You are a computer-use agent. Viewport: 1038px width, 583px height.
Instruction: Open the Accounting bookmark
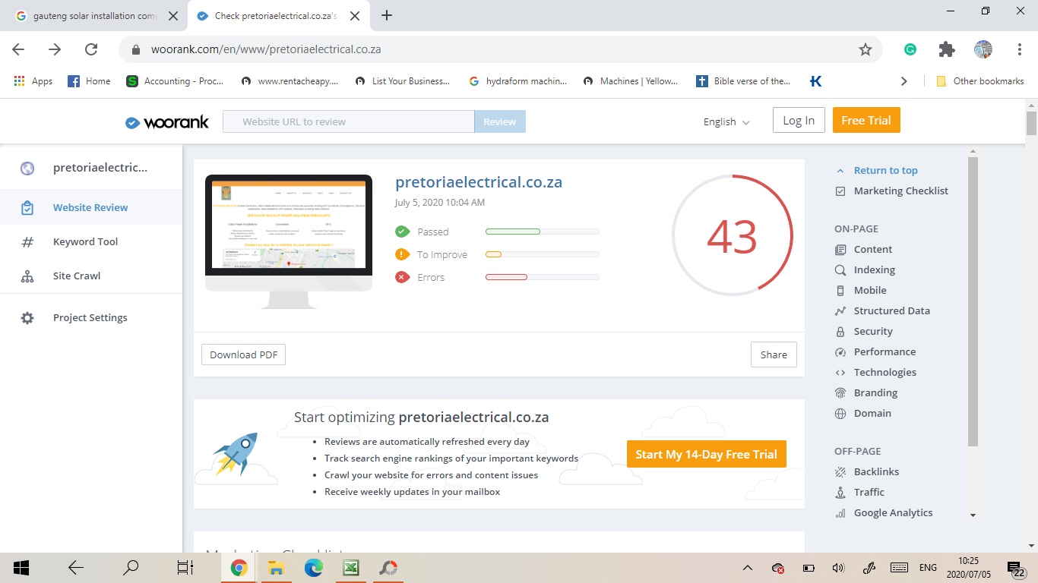[x=175, y=81]
